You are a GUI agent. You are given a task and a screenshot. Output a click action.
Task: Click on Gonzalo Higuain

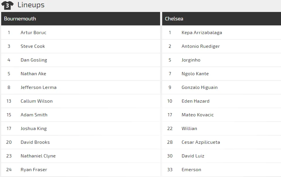199,87
